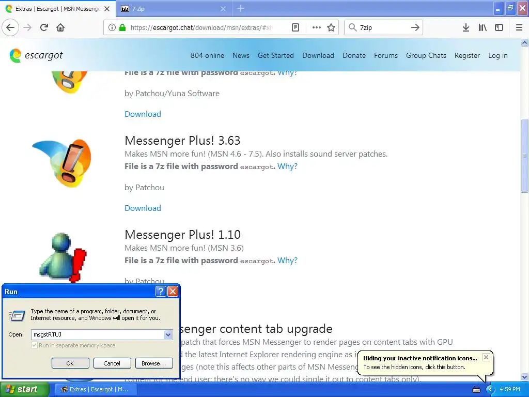Click the Messenger Plus! 3.63 icon
The width and height of the screenshot is (529, 397).
coord(62,163)
